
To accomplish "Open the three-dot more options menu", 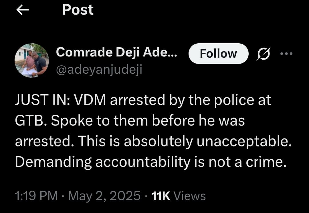I will pyautogui.click(x=287, y=53).
